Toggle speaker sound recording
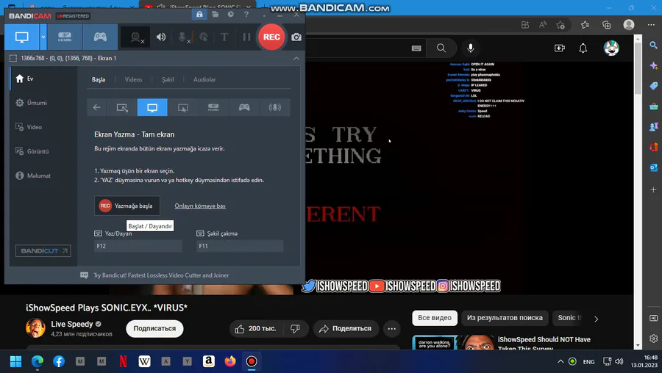Screen dimensions: 662x373 pos(161,37)
